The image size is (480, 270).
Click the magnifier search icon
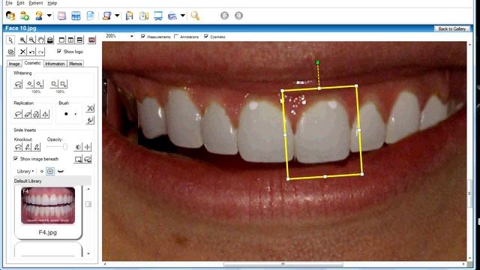(x=195, y=16)
